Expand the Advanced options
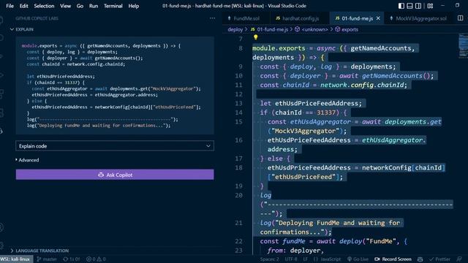Viewport: 468px width, 263px height. [x=27, y=160]
